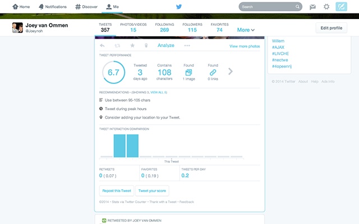Screen dimensions: 359x224
Task: Open the #AJAX trend
Action: pyautogui.click(x=278, y=47)
